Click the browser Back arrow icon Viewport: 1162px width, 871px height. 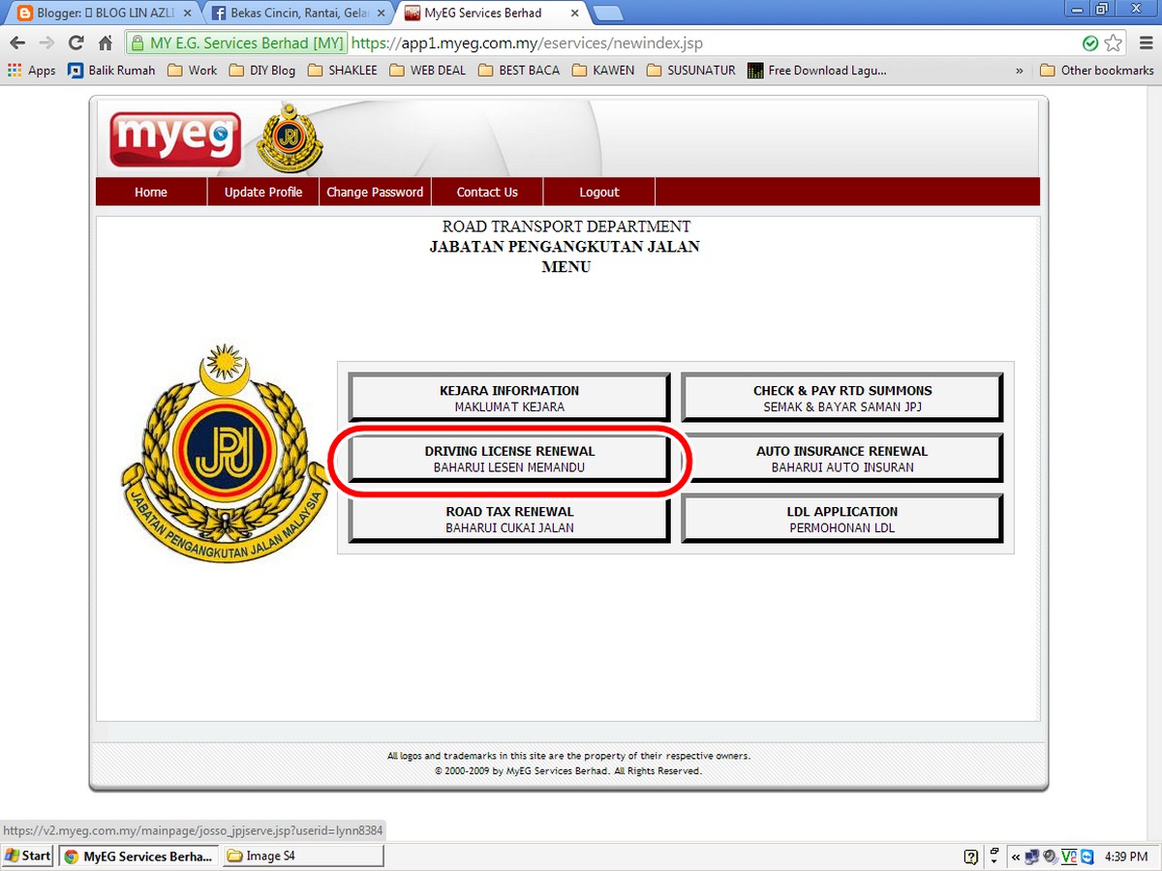pyautogui.click(x=17, y=44)
